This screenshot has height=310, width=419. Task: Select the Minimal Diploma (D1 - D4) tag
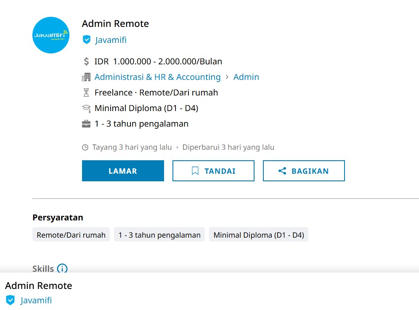tap(259, 235)
